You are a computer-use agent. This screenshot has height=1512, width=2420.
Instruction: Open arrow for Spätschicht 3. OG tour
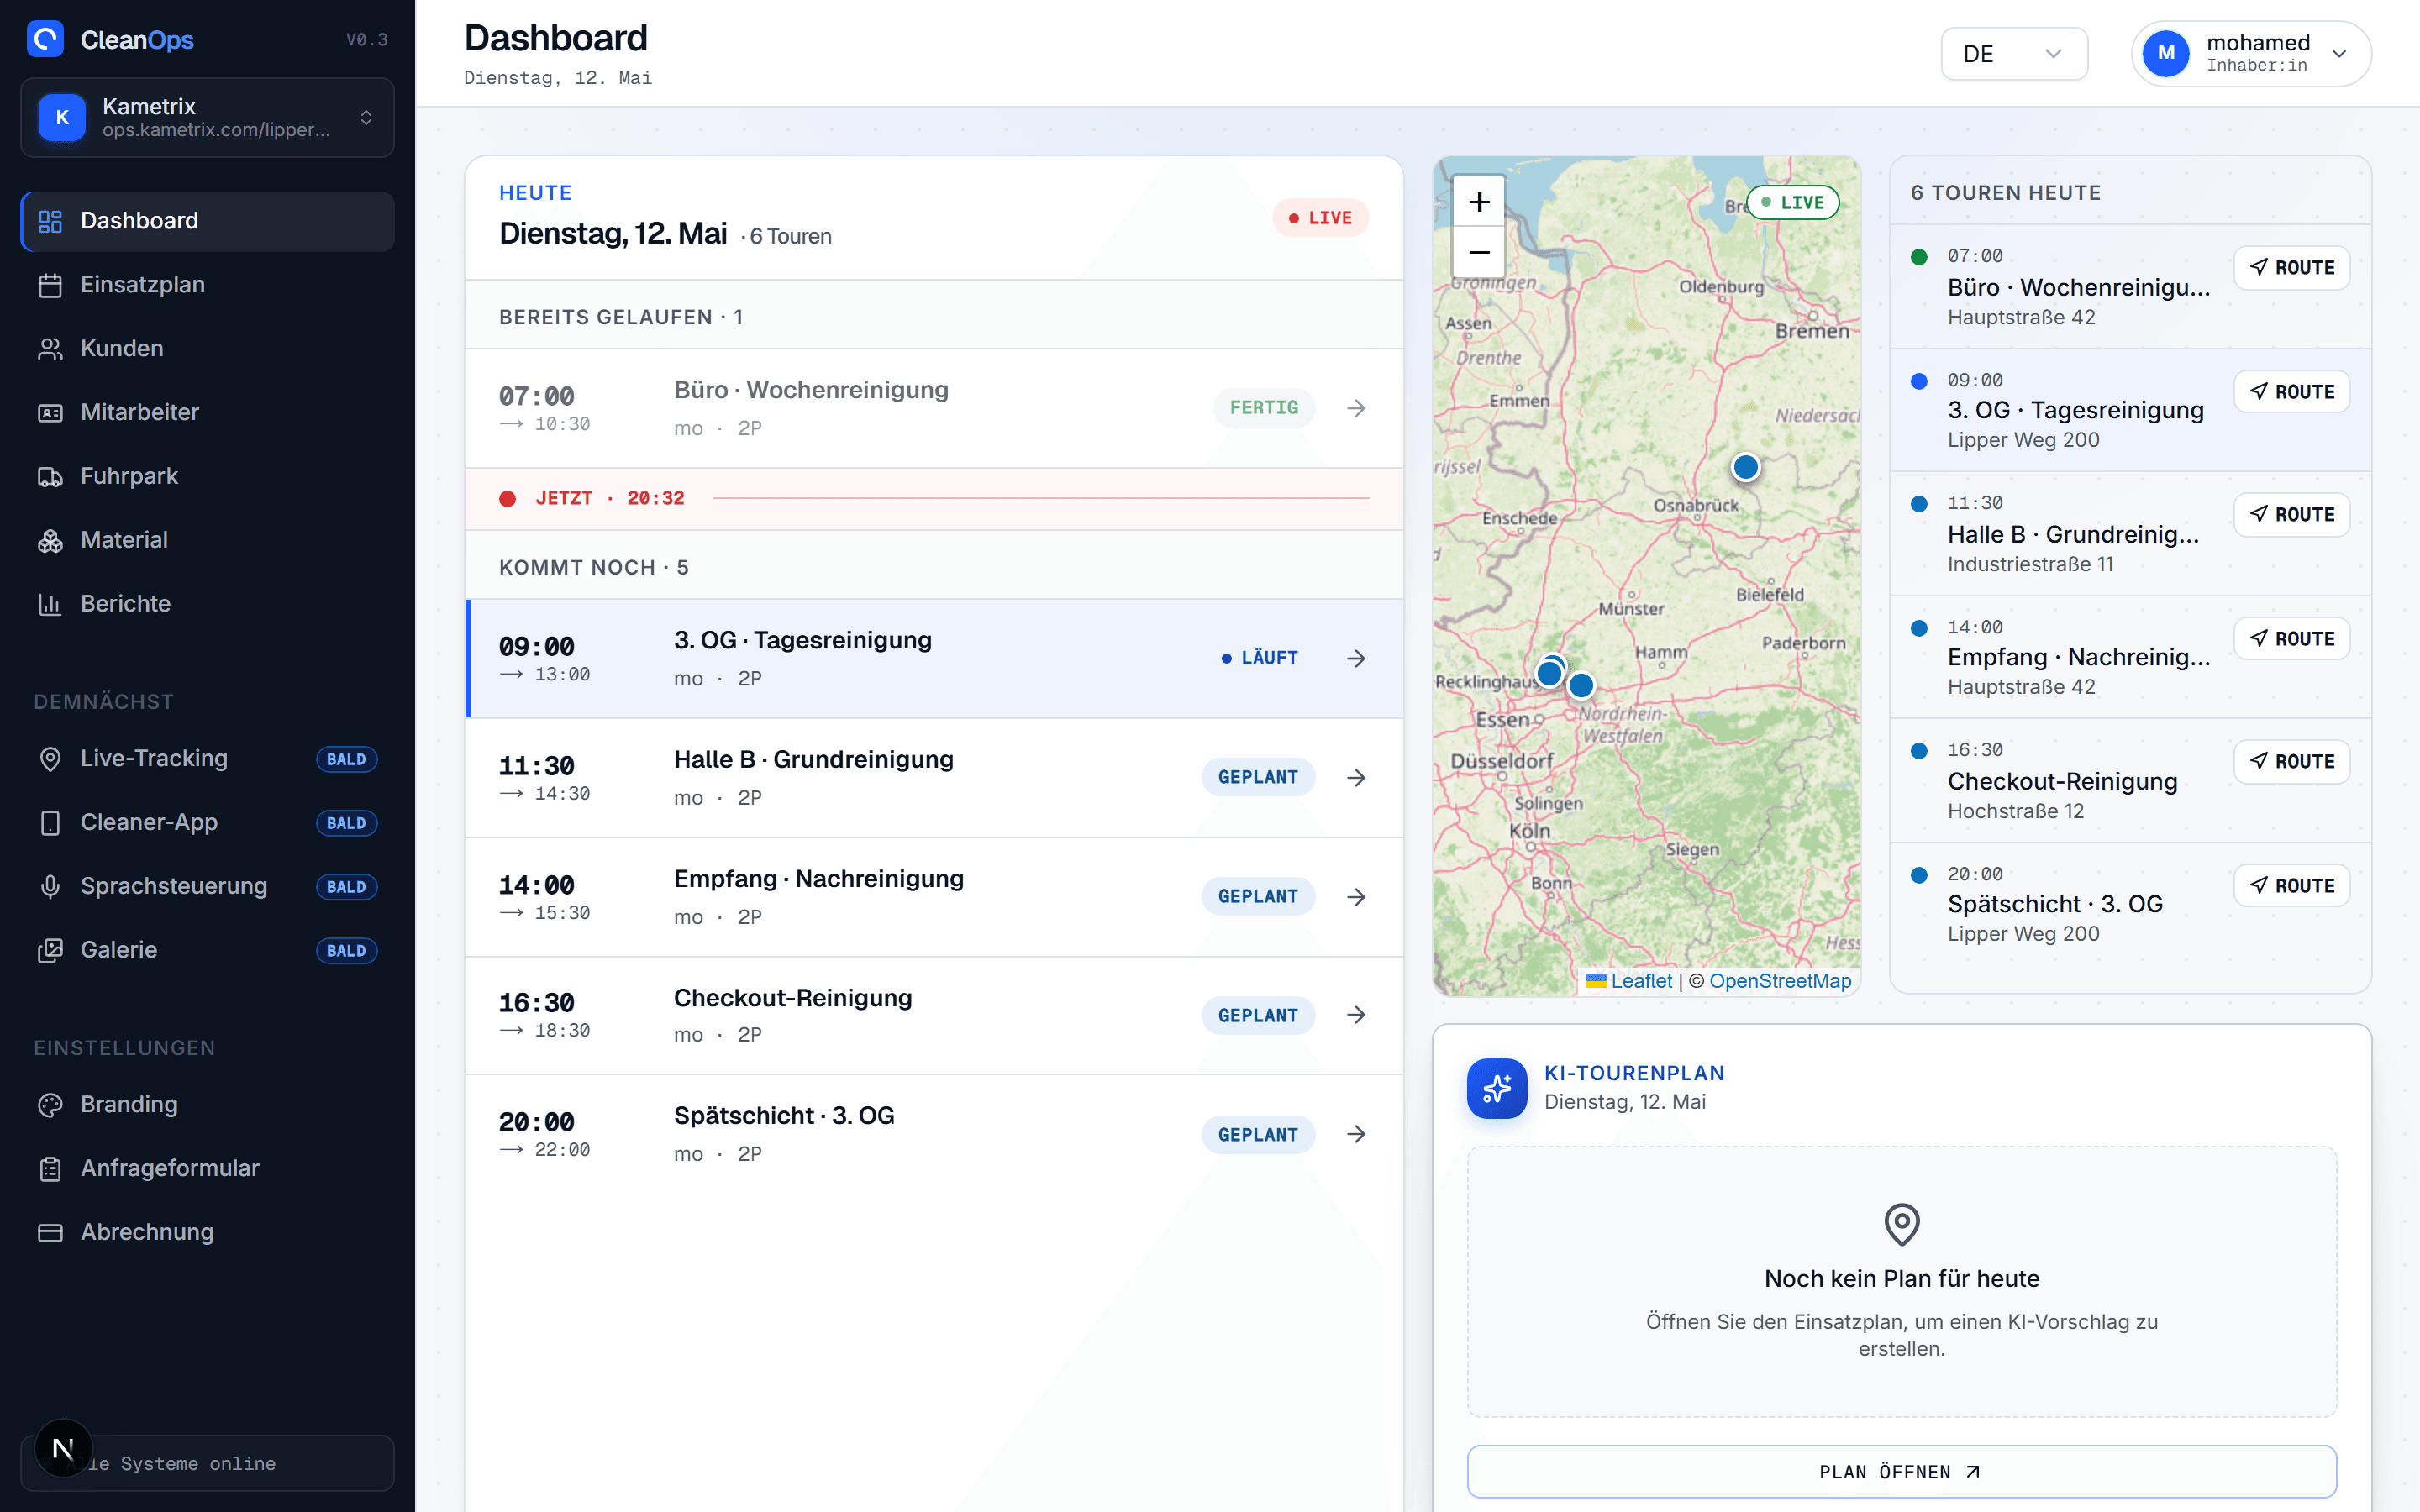(x=1356, y=1134)
